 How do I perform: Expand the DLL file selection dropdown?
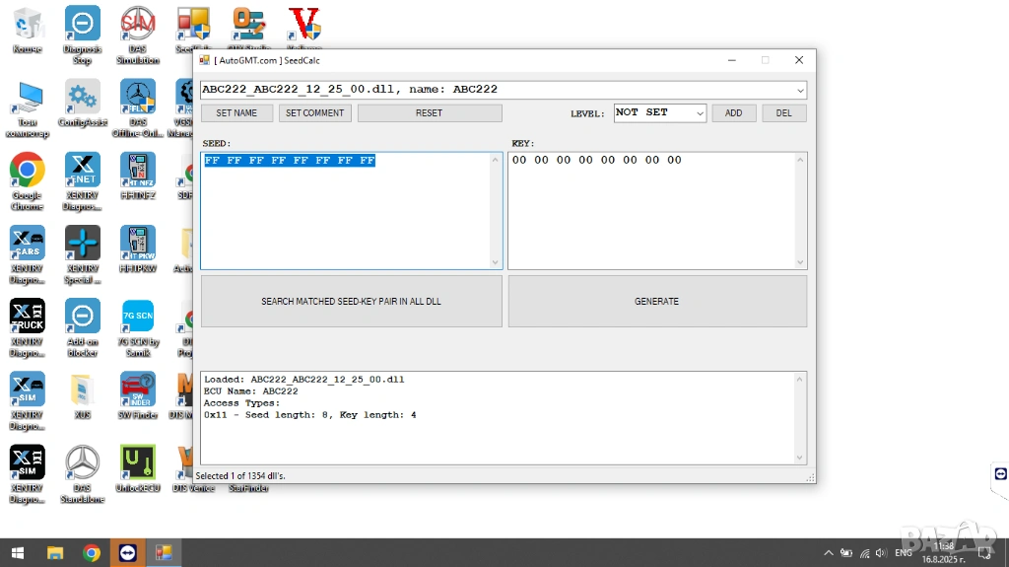point(799,90)
